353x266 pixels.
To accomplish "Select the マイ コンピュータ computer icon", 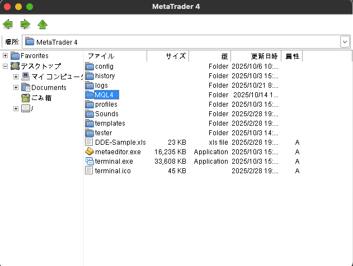I will (25, 77).
